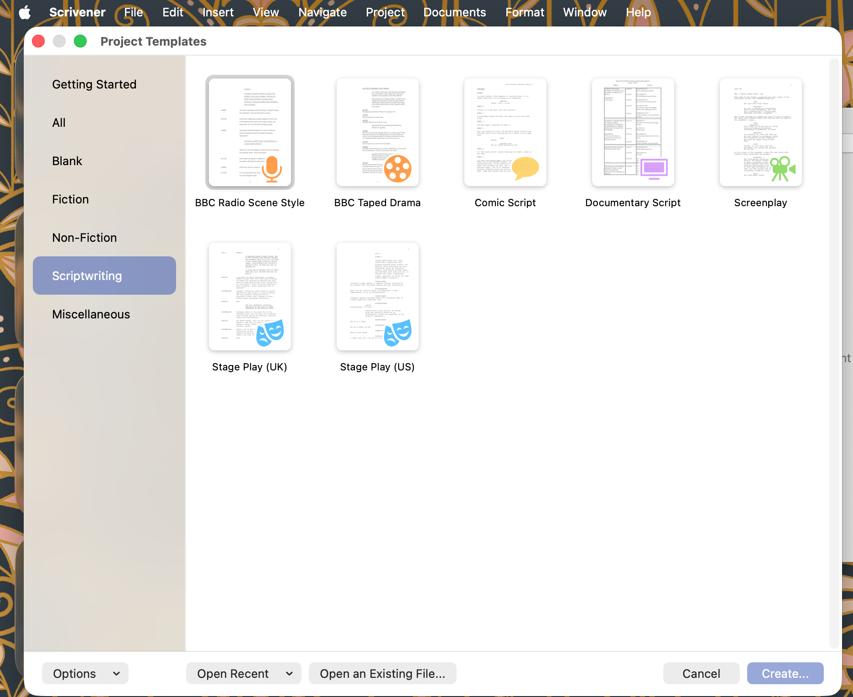The height and width of the screenshot is (697, 853).
Task: Cancel the Project Templates dialog
Action: (702, 674)
